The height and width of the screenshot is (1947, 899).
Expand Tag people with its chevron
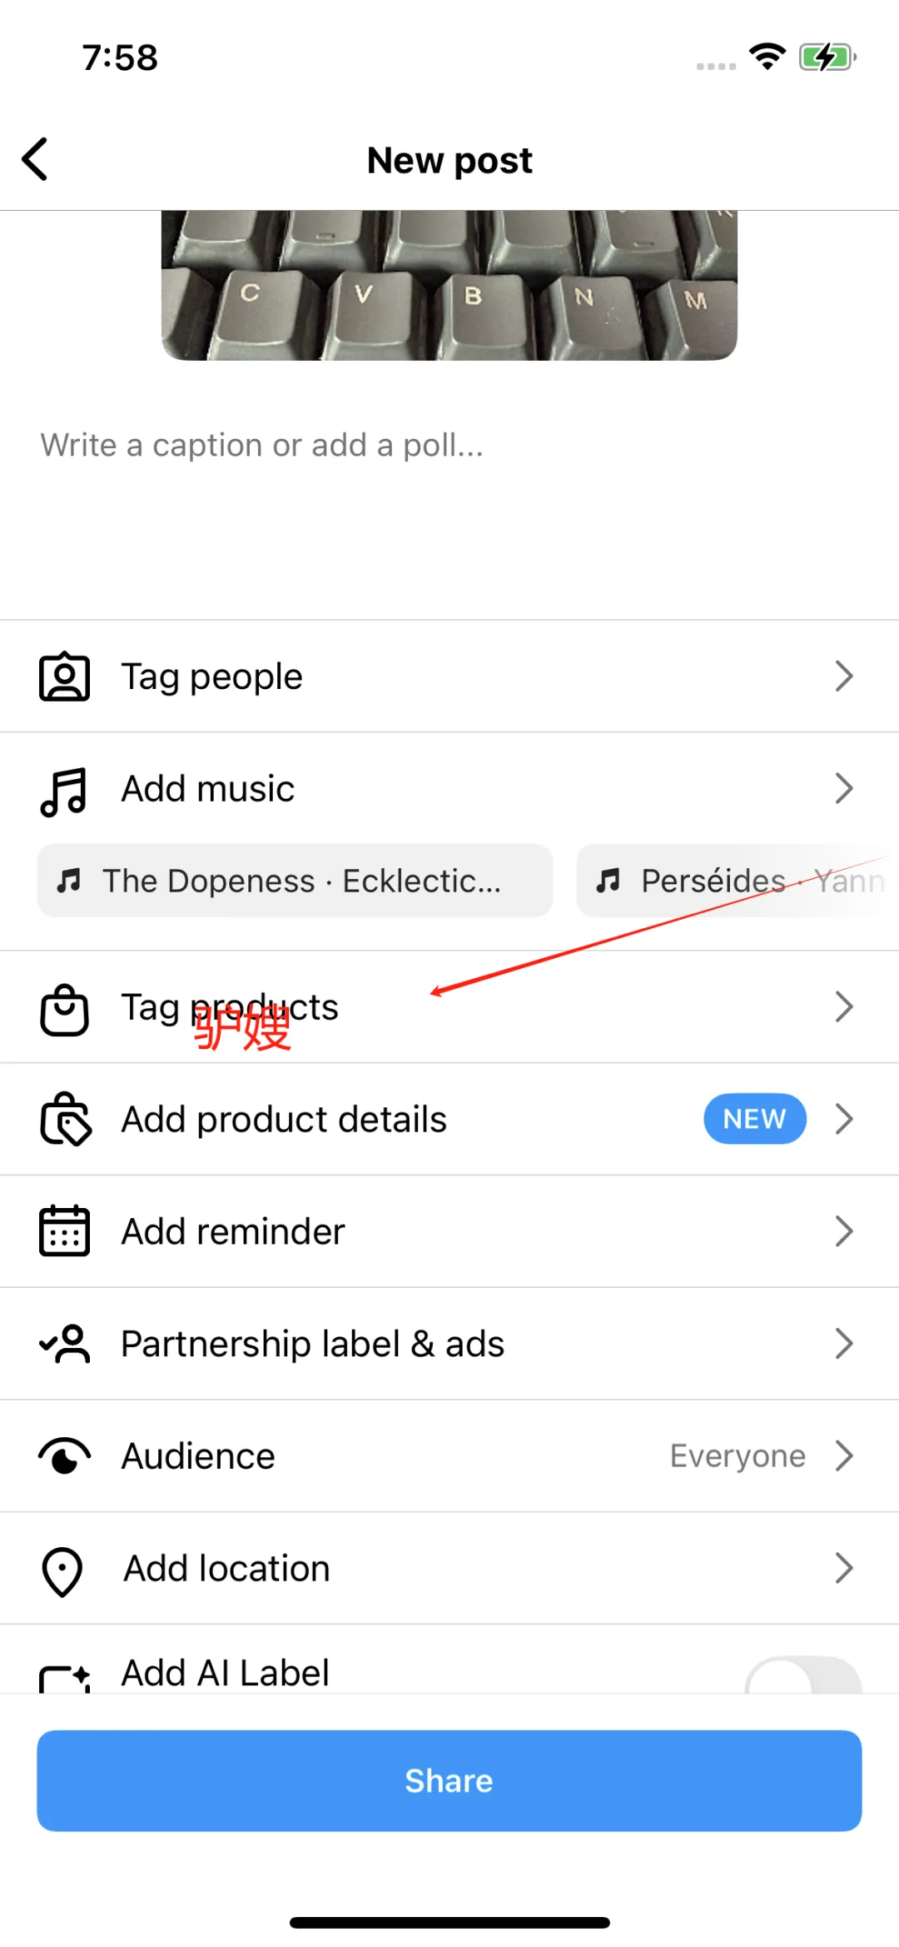844,676
